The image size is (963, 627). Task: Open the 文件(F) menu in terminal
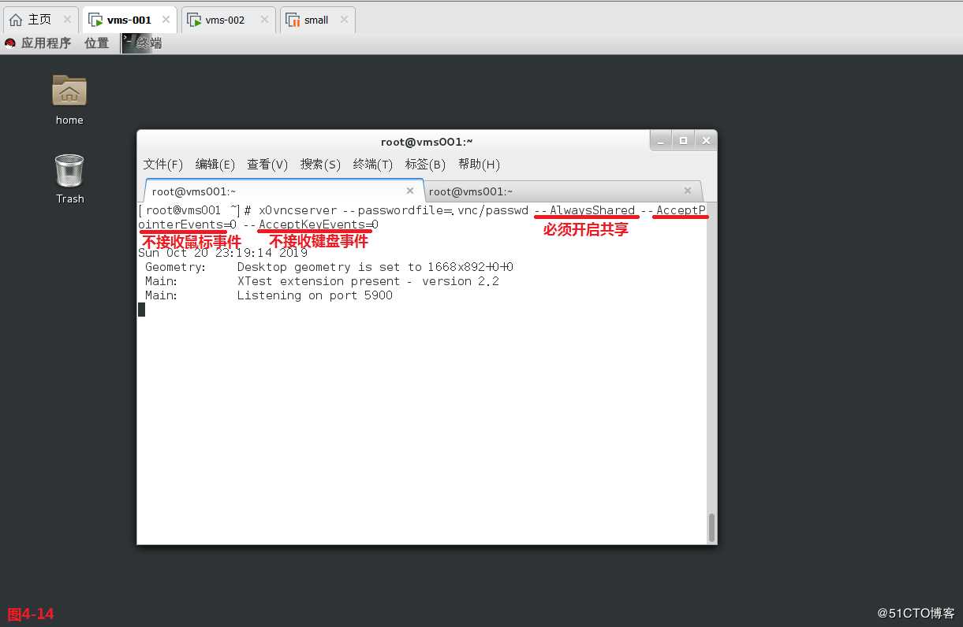pyautogui.click(x=162, y=164)
